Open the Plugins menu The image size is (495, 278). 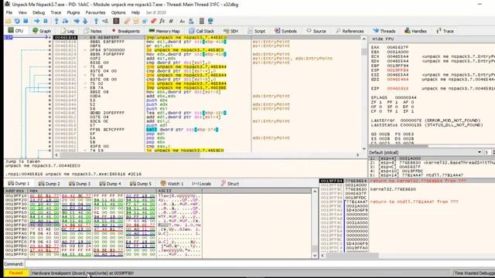click(x=73, y=12)
